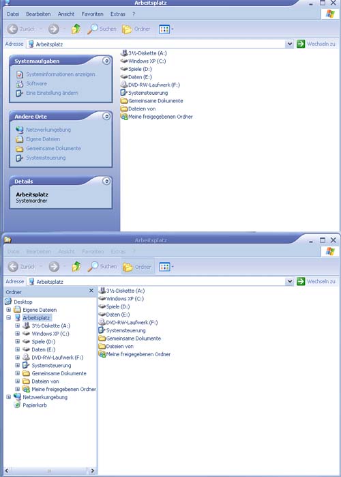Close the Ordner tree pane

91,291
